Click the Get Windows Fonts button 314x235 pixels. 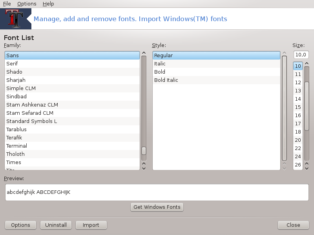point(157,207)
